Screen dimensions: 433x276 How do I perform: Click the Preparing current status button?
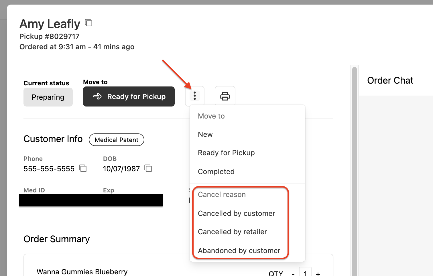(48, 97)
